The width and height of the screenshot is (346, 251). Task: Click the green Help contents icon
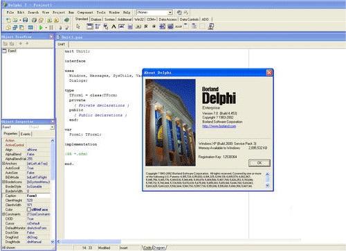click(x=66, y=20)
